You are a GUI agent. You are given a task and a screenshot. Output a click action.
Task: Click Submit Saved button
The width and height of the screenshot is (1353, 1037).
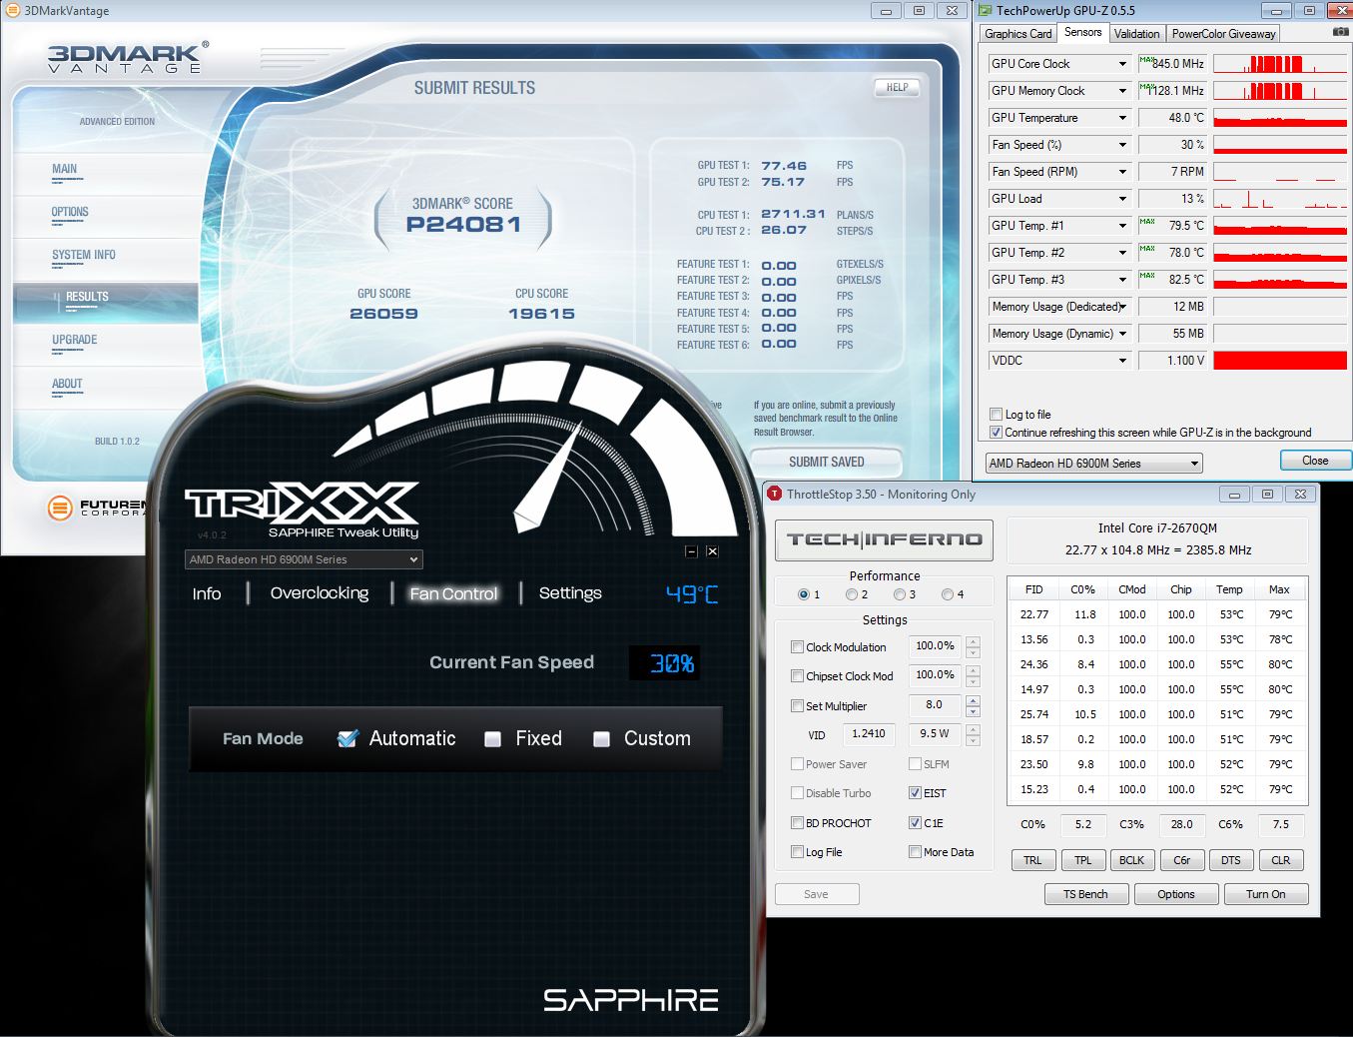tap(826, 462)
